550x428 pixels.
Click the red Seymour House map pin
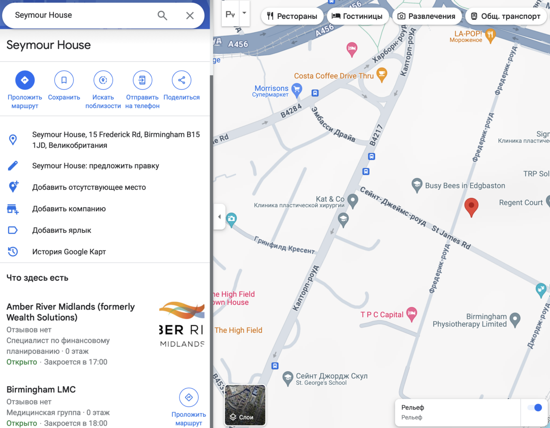[x=471, y=207]
